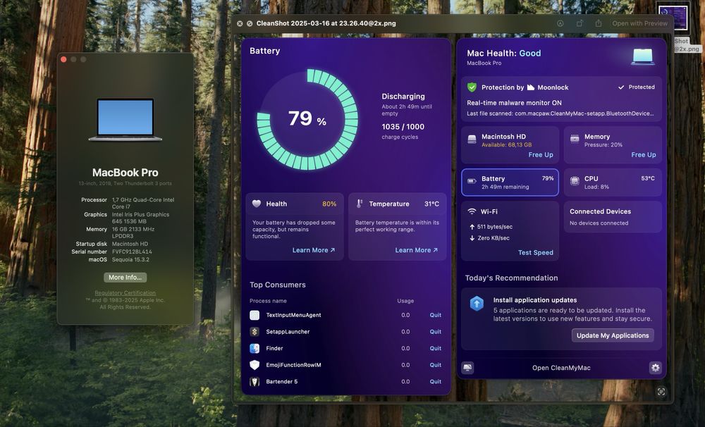Viewport: 705px width, 427px height.
Task: Open Learn More under battery Temperature
Action: (x=417, y=250)
